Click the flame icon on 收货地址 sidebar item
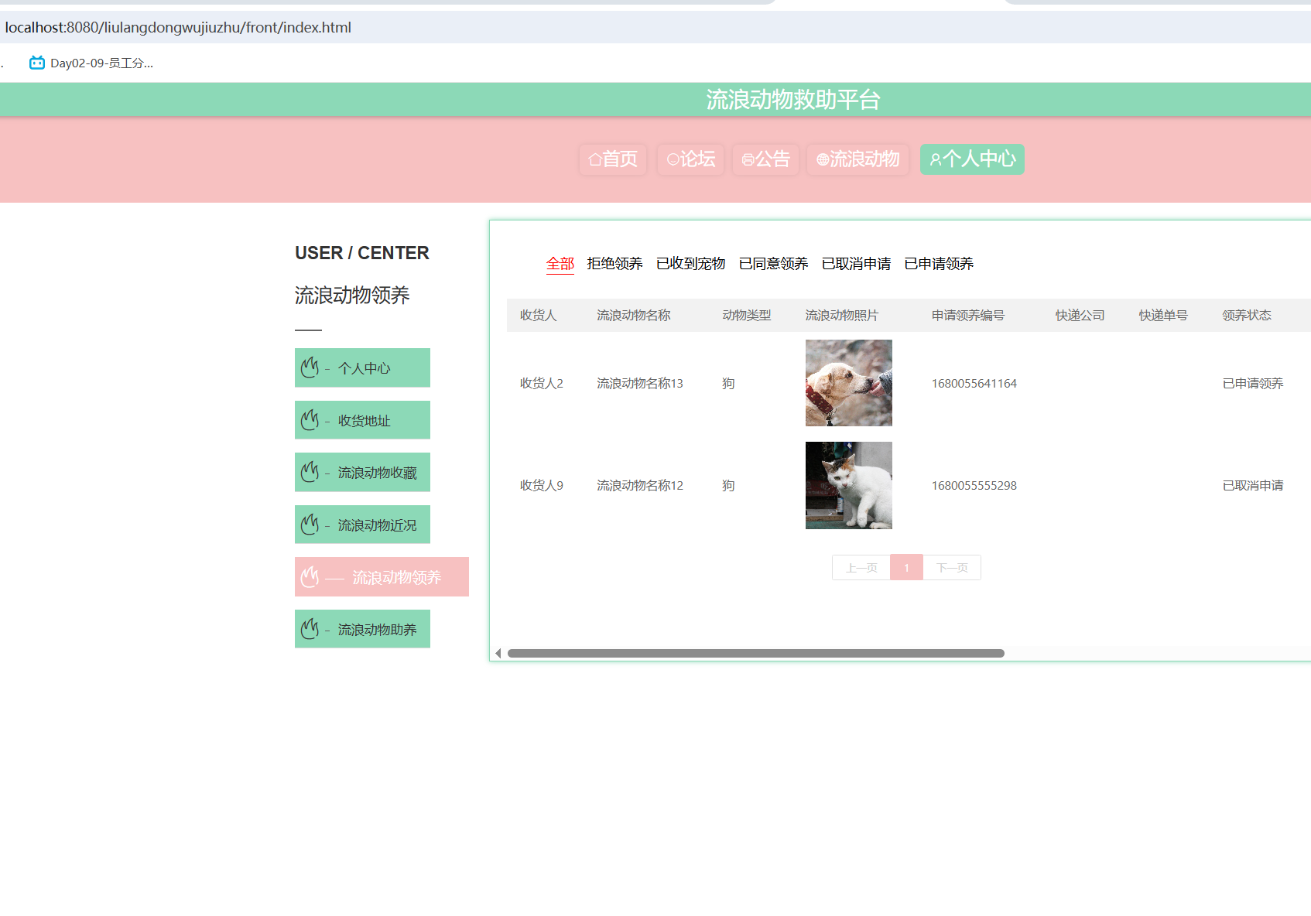This screenshot has height=916, width=1311. point(310,420)
